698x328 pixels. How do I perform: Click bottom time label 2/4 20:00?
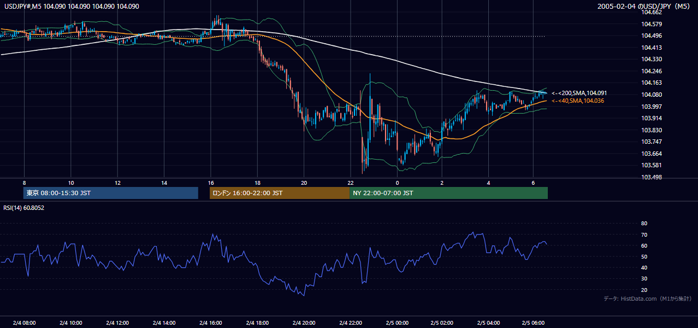click(x=304, y=323)
